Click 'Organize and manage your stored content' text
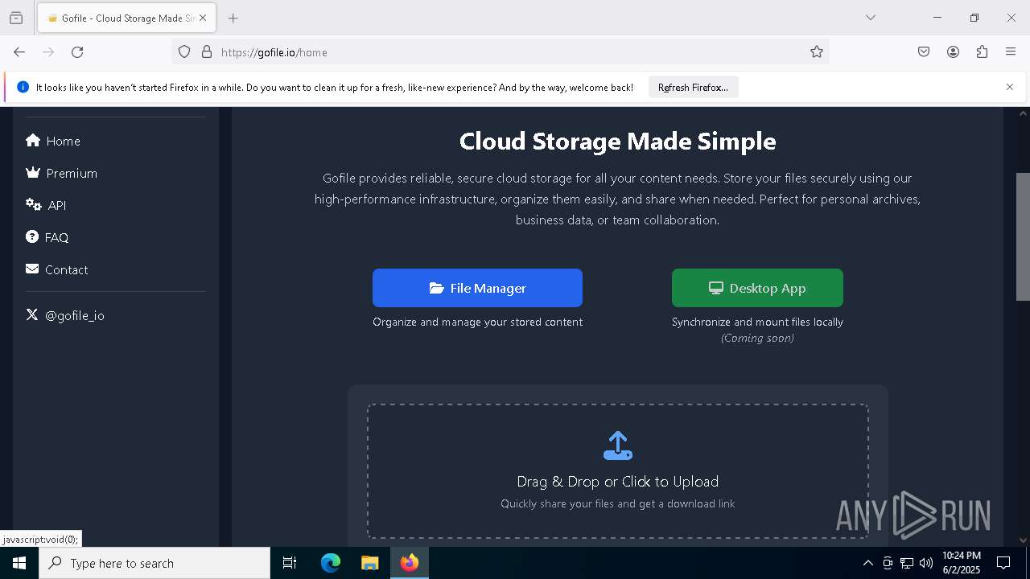 [x=477, y=322]
